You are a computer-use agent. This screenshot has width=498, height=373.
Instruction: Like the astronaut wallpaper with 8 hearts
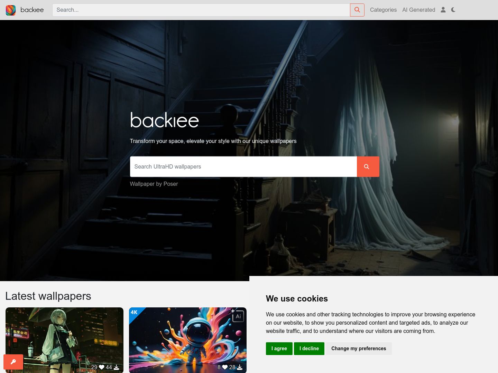point(225,367)
